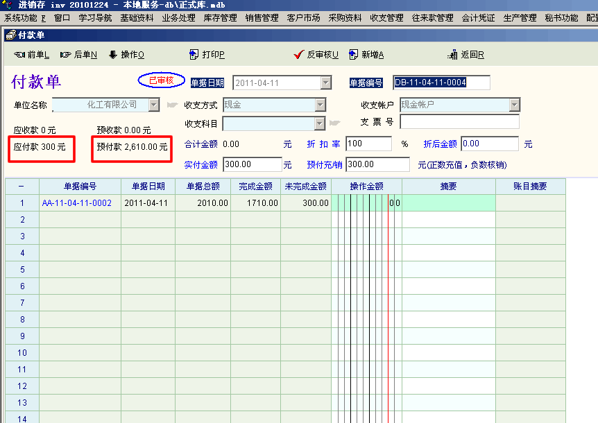Viewport: 598px width, 423px height.
Task: Create a new voucher with 新增
Action: point(354,55)
